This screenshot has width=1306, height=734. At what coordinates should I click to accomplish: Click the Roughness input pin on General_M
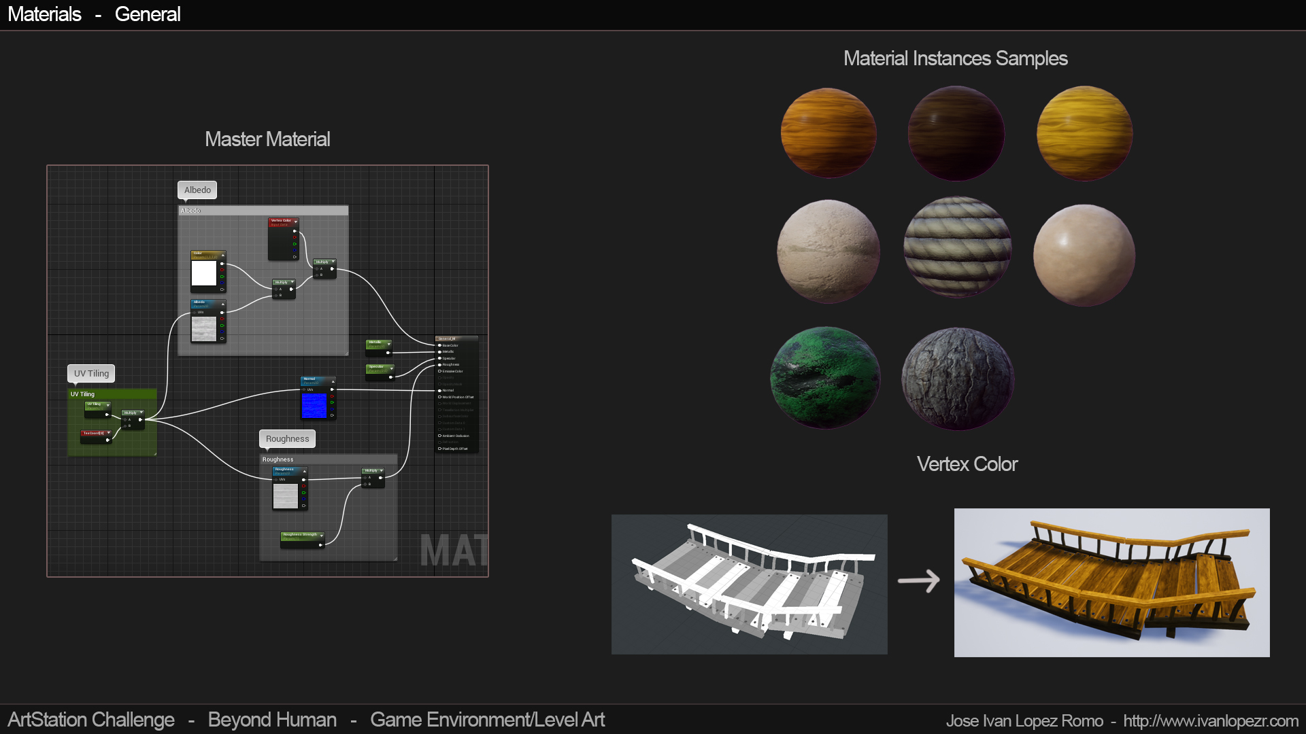439,364
